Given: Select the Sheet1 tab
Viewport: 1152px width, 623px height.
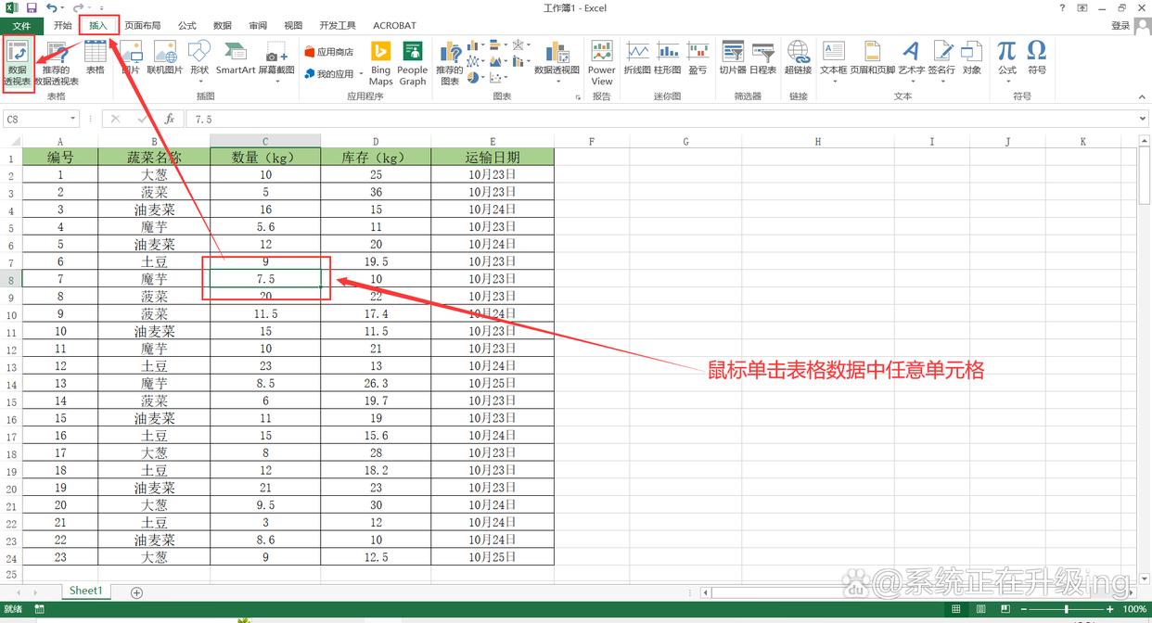Looking at the screenshot, I should [x=85, y=591].
